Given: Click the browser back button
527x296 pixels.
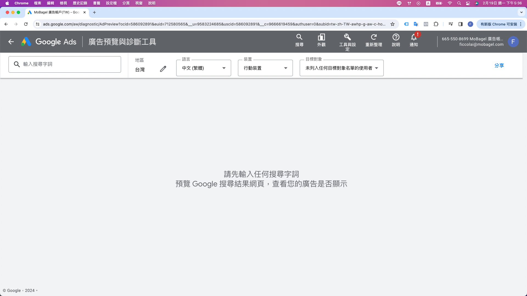Looking at the screenshot, I should click(x=6, y=24).
